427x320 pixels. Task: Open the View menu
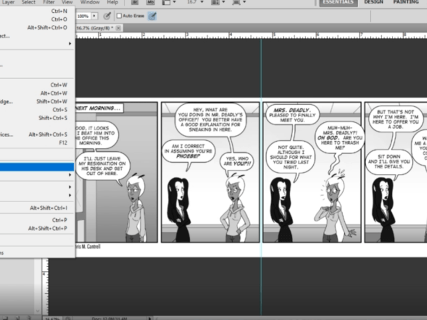click(x=67, y=2)
